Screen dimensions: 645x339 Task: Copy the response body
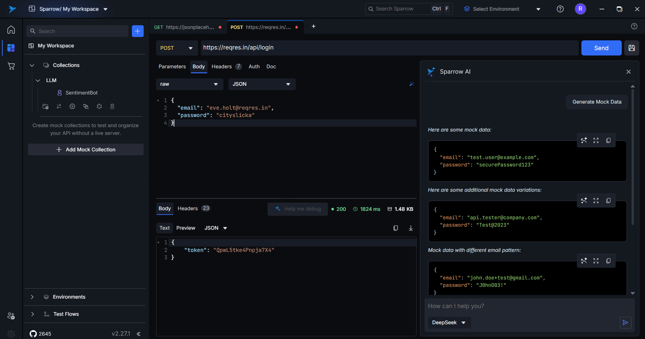coord(396,228)
